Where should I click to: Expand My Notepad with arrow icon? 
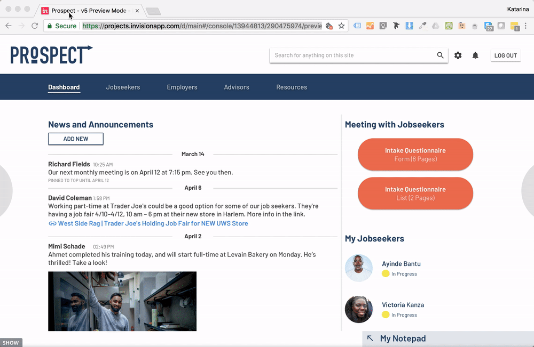coord(370,338)
